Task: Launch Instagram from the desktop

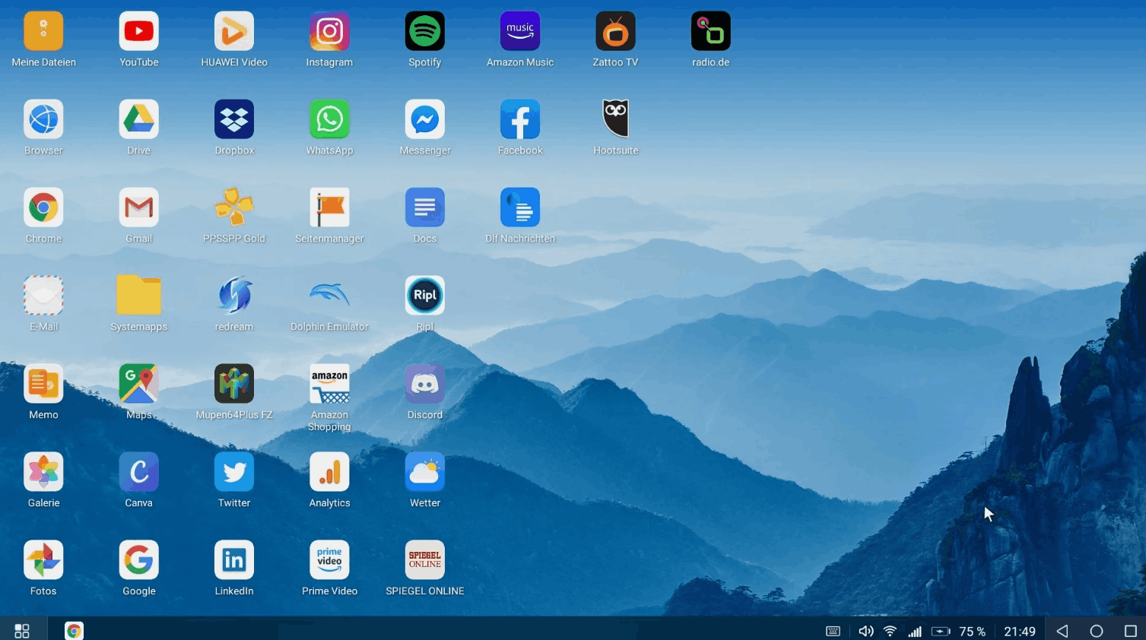Action: [329, 31]
